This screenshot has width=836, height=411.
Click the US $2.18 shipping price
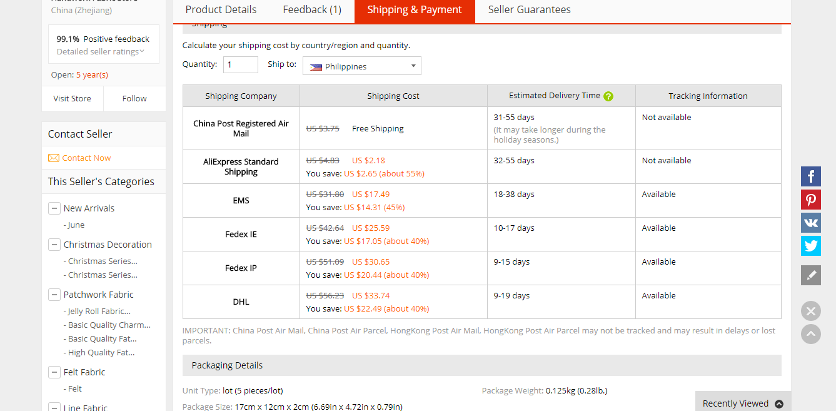click(x=368, y=161)
